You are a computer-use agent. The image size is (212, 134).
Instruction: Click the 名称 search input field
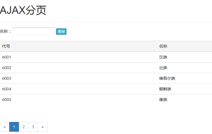point(33,31)
